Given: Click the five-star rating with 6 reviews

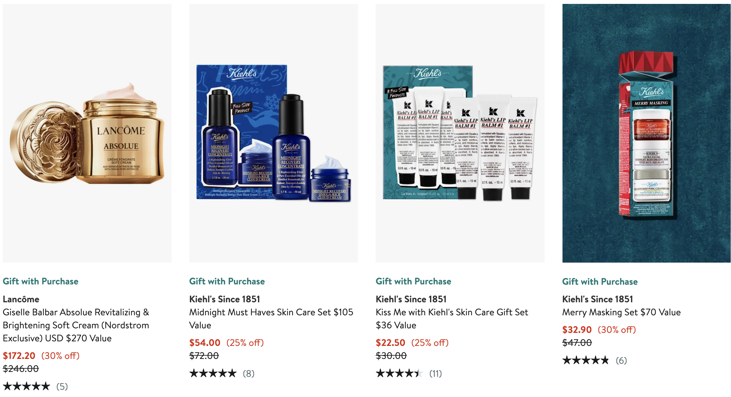Looking at the screenshot, I should click(x=595, y=360).
